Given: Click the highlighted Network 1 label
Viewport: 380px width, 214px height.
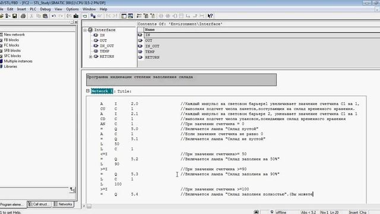Looking at the screenshot, I should coord(102,91).
